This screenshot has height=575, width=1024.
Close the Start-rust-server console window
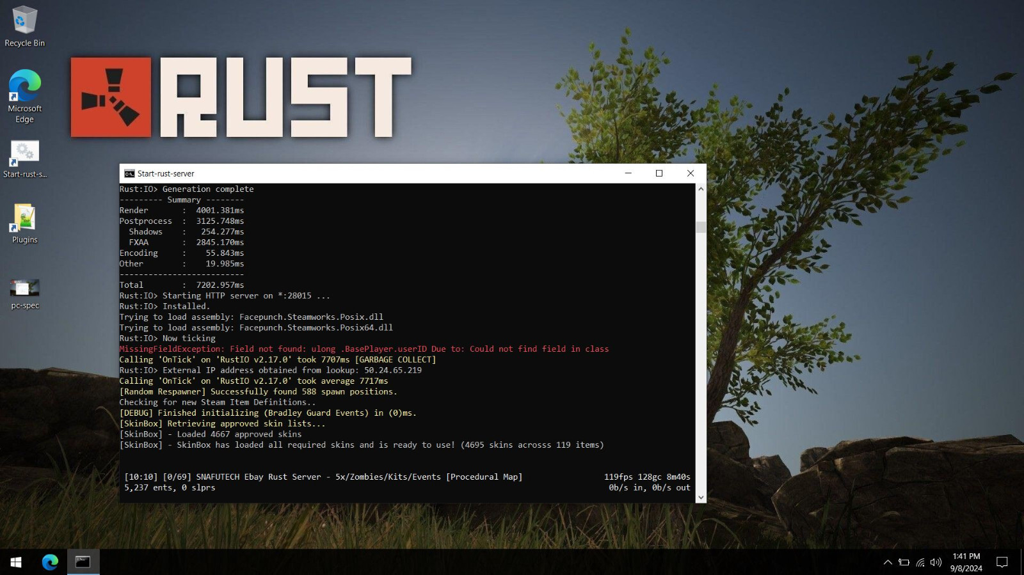click(x=691, y=173)
